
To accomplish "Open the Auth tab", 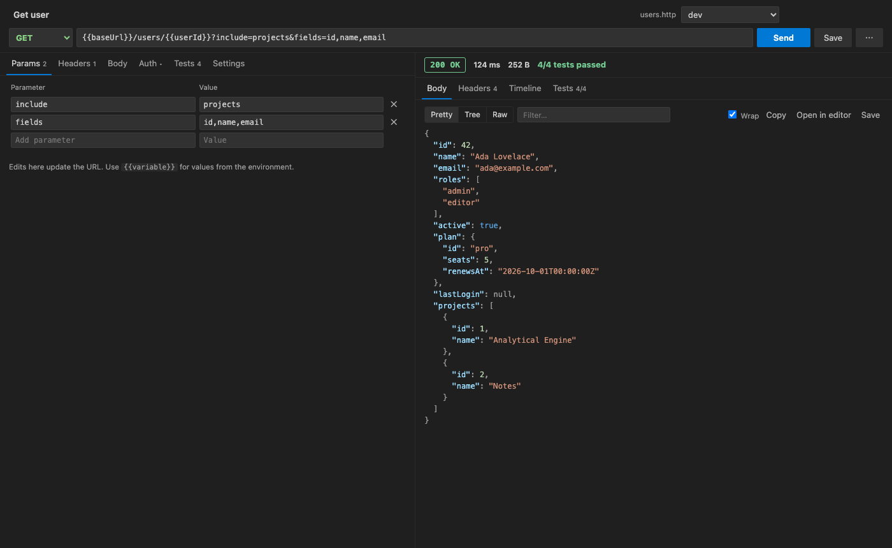I will [x=150, y=64].
